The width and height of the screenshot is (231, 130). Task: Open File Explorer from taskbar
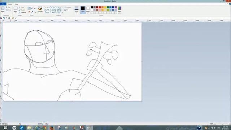click(x=29, y=128)
